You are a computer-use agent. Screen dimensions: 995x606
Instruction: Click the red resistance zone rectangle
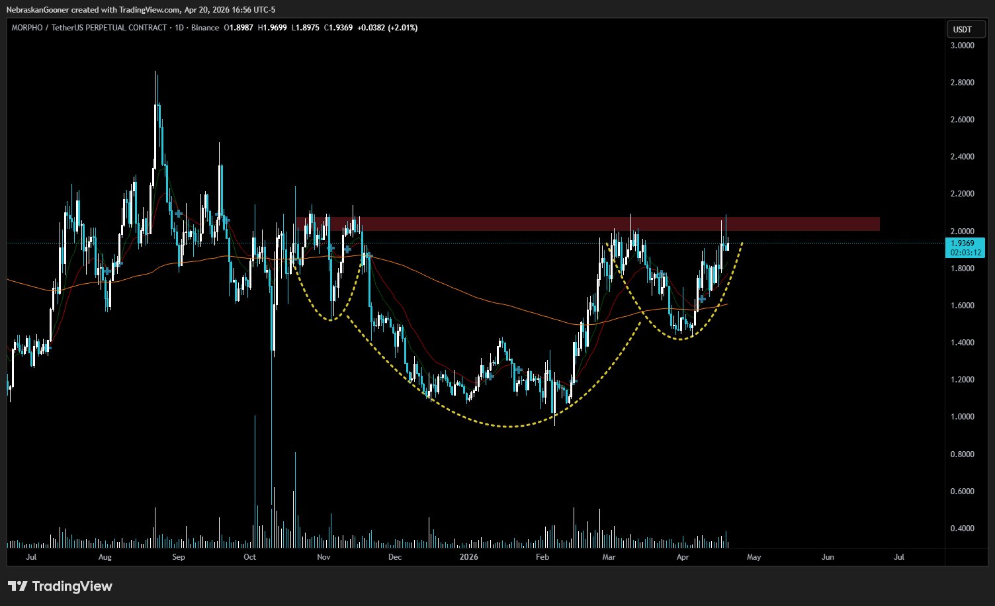click(x=588, y=224)
